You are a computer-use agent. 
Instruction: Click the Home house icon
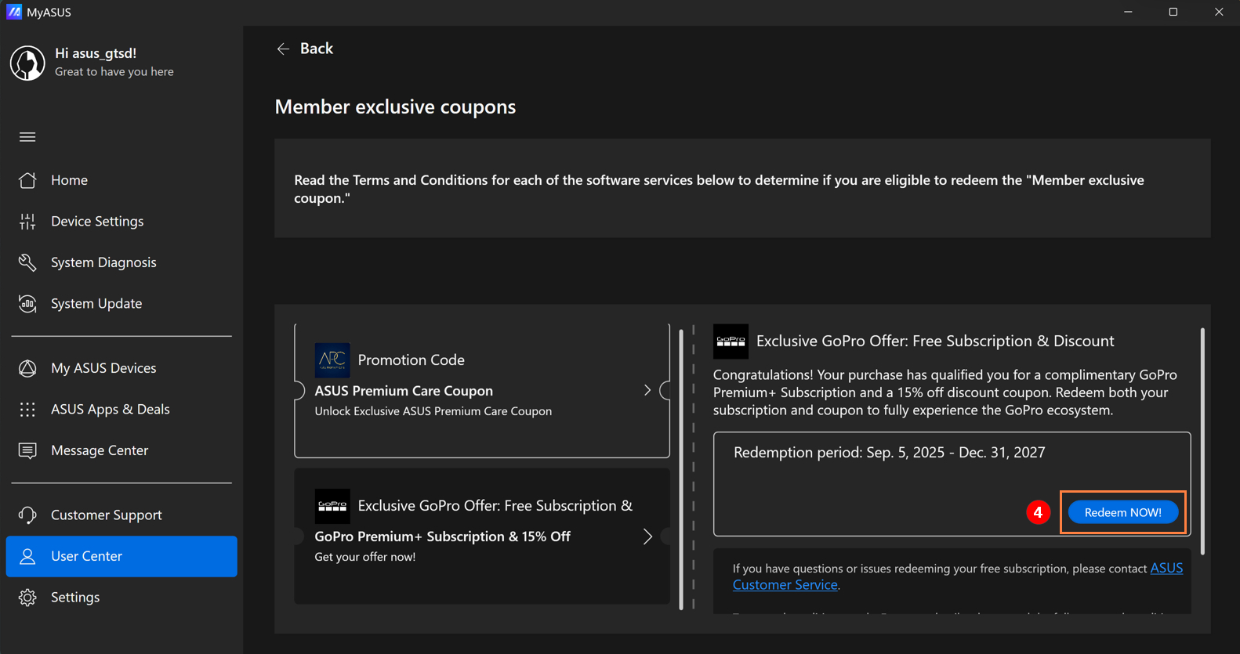[x=27, y=180]
